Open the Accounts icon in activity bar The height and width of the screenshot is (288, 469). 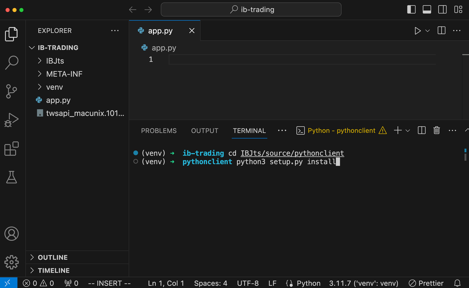[x=11, y=234]
